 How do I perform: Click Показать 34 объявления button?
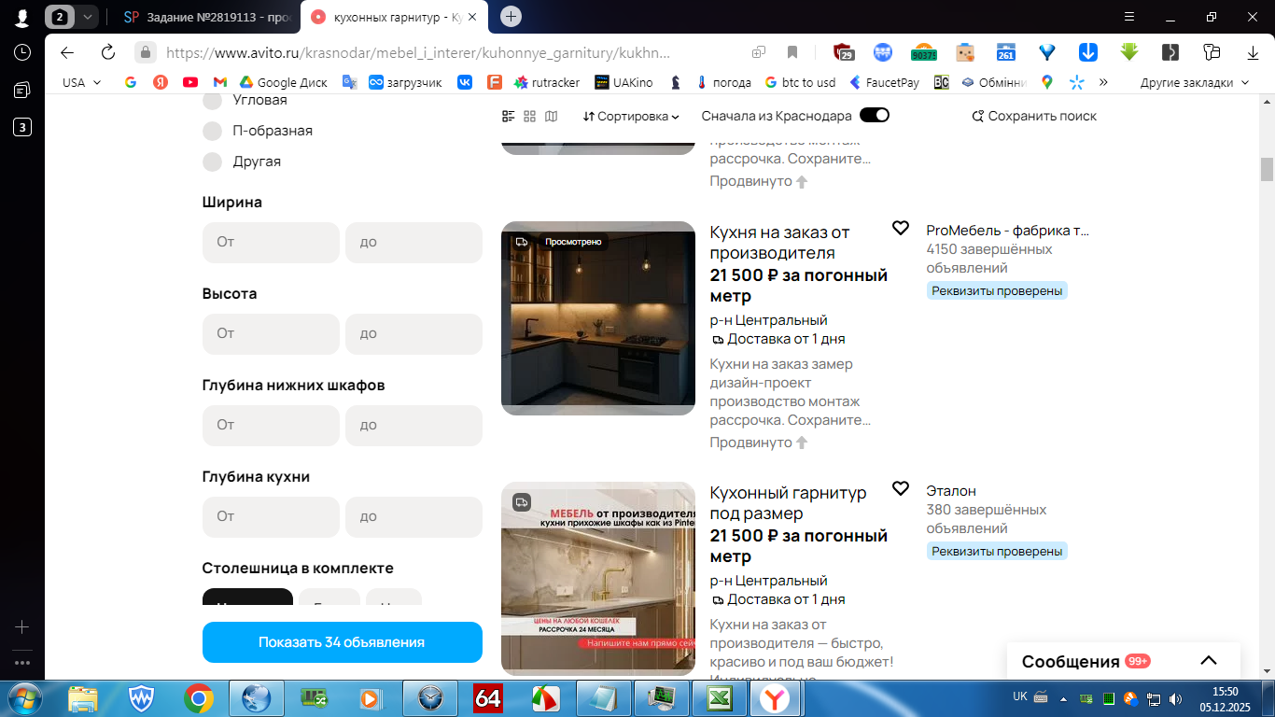[x=343, y=642]
